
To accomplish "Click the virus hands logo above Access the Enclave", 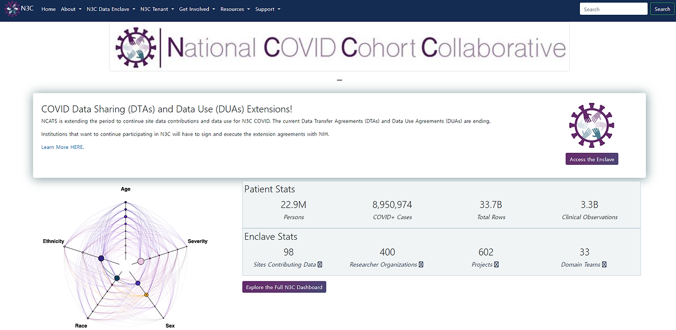I will pos(591,125).
